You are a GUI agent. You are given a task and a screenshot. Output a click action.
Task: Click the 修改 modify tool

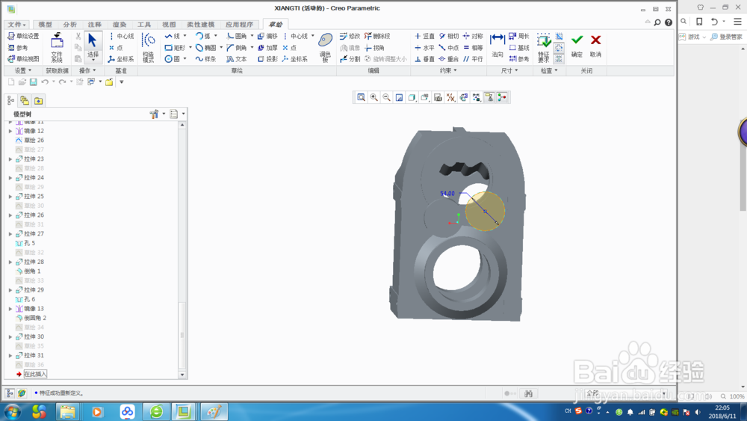pos(350,36)
